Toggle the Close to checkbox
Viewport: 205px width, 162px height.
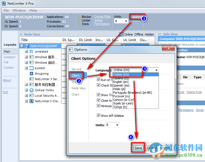98,100
